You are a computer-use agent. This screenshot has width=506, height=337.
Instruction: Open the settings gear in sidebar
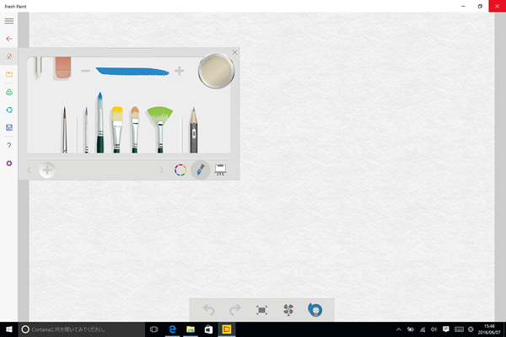tap(9, 163)
